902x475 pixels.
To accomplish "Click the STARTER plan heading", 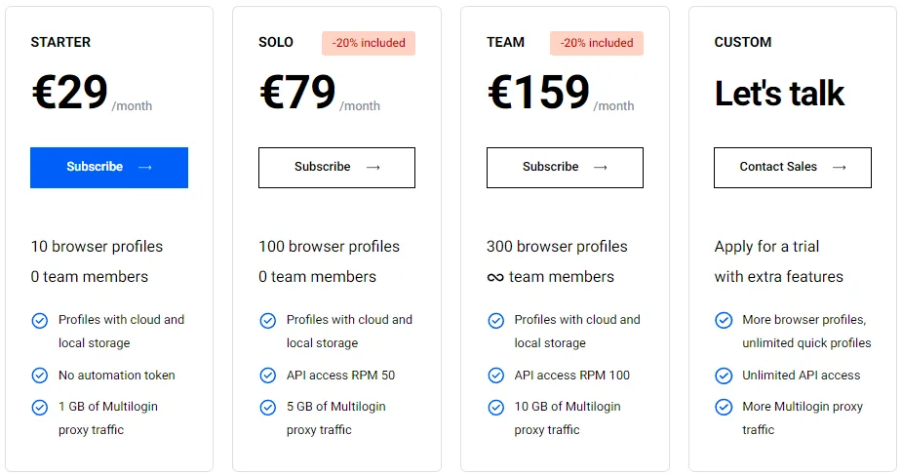I will 60,42.
